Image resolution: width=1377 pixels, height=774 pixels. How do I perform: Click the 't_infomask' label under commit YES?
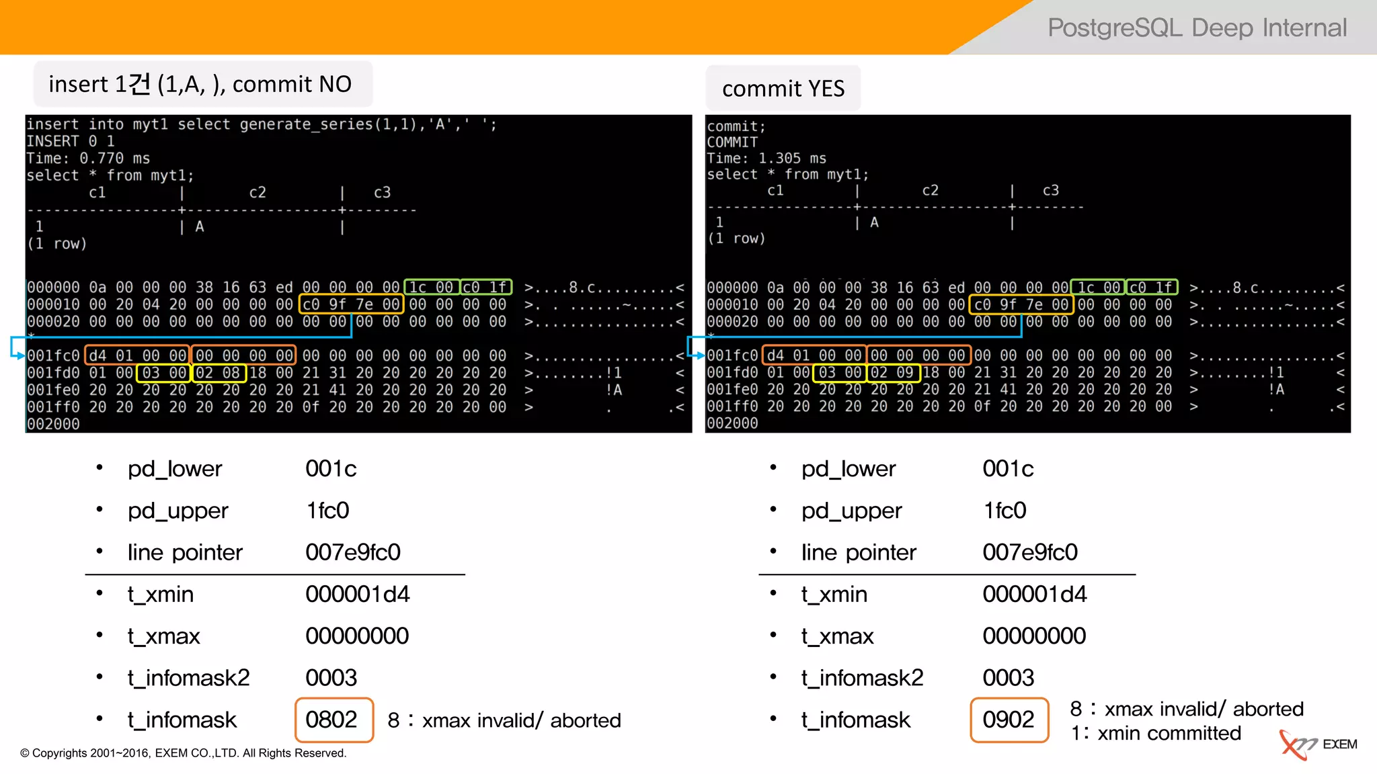pos(856,720)
